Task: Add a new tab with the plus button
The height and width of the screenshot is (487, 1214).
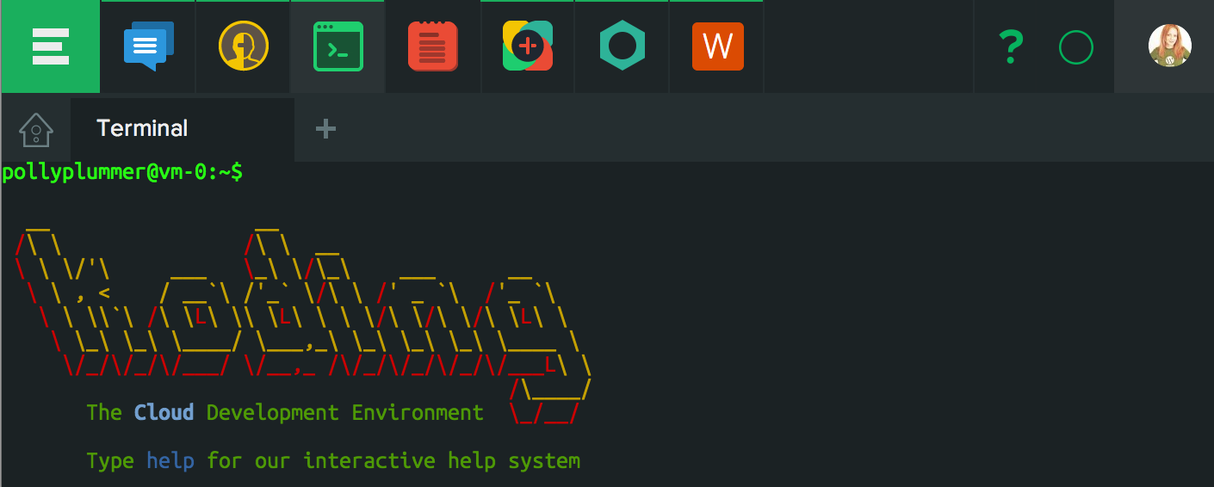Action: coord(325,129)
